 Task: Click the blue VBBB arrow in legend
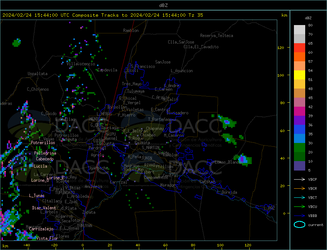pyautogui.click(x=299, y=216)
